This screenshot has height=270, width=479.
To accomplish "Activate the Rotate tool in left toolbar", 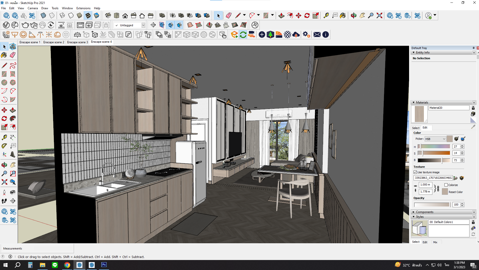I will tap(4, 118).
